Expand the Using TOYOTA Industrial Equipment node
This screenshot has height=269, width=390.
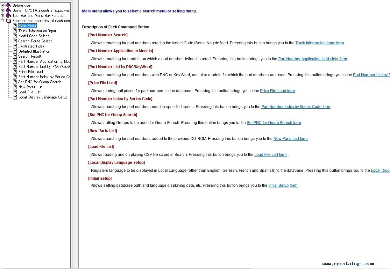tap(3, 11)
